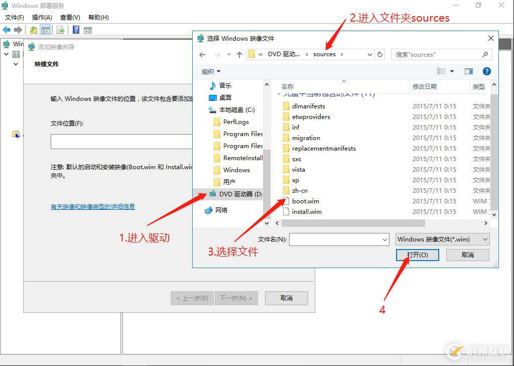Toggle the preview pane icon
This screenshot has width=514, height=366.
tap(469, 71)
